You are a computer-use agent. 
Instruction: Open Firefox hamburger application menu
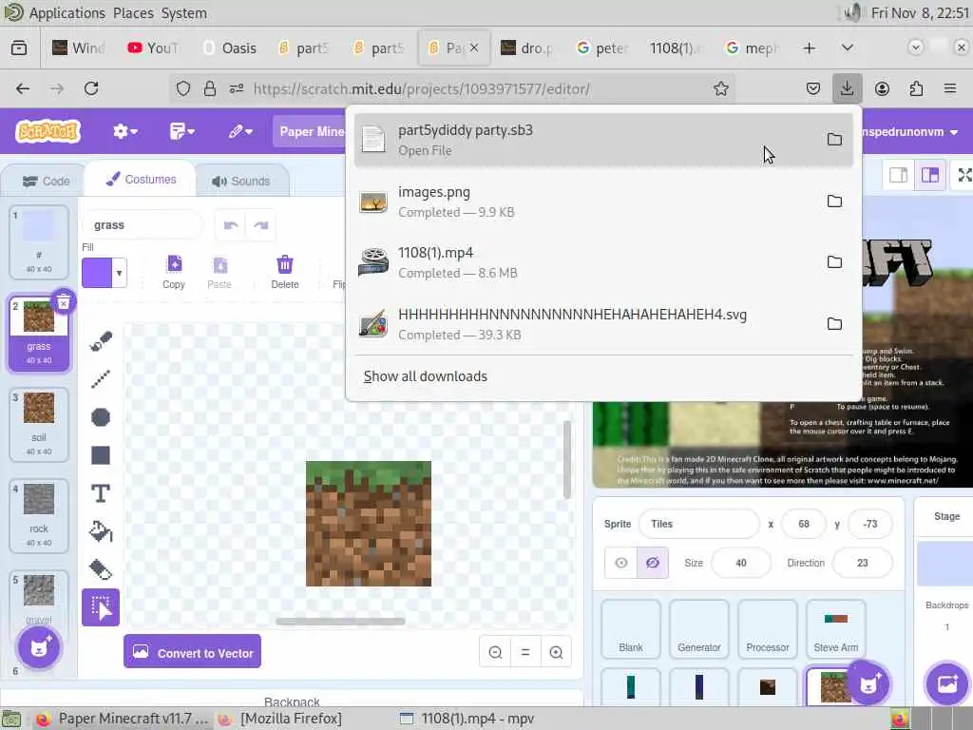(950, 88)
